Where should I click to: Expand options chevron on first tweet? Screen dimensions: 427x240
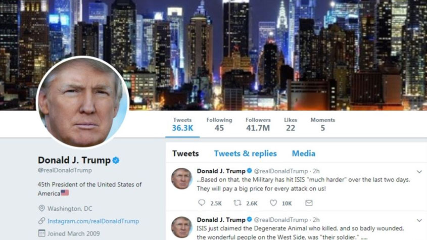419,172
